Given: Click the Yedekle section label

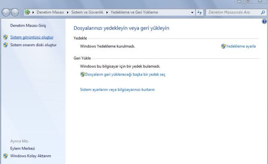Looking at the screenshot, I should tap(81, 38).
